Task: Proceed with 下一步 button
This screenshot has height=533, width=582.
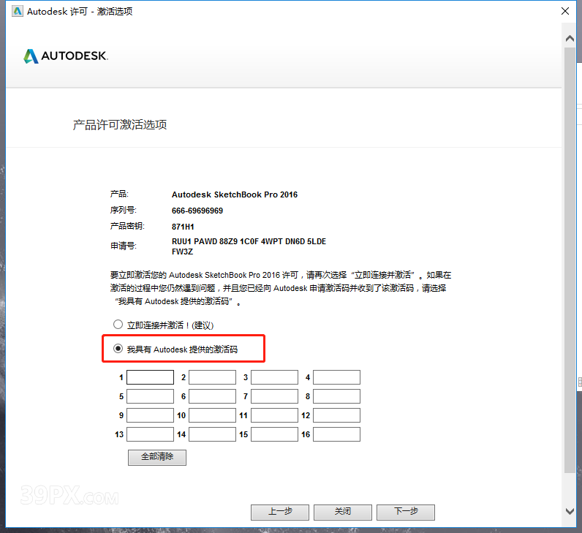Action: (406, 513)
